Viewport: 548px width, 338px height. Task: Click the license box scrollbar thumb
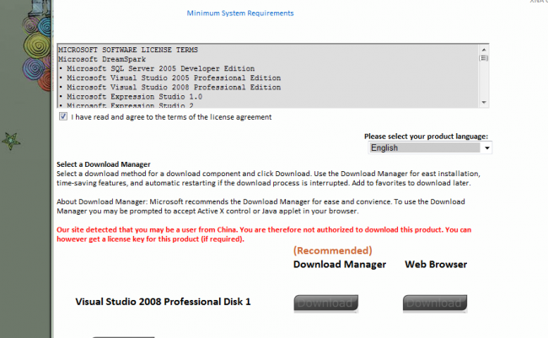[484, 58]
